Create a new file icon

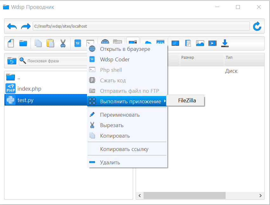tap(11, 43)
